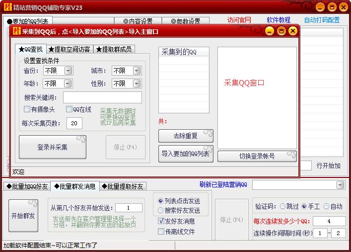Expand the 已登陆营销QQ account dropdown
The width and height of the screenshot is (351, 252).
click(x=340, y=185)
